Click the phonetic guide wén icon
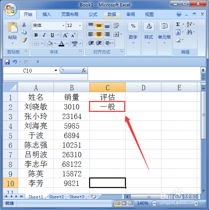This screenshot has height=210, width=209. 75,44
